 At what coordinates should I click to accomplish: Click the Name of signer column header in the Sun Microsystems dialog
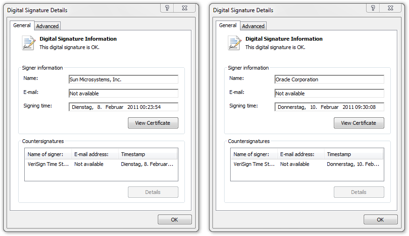[48, 154]
